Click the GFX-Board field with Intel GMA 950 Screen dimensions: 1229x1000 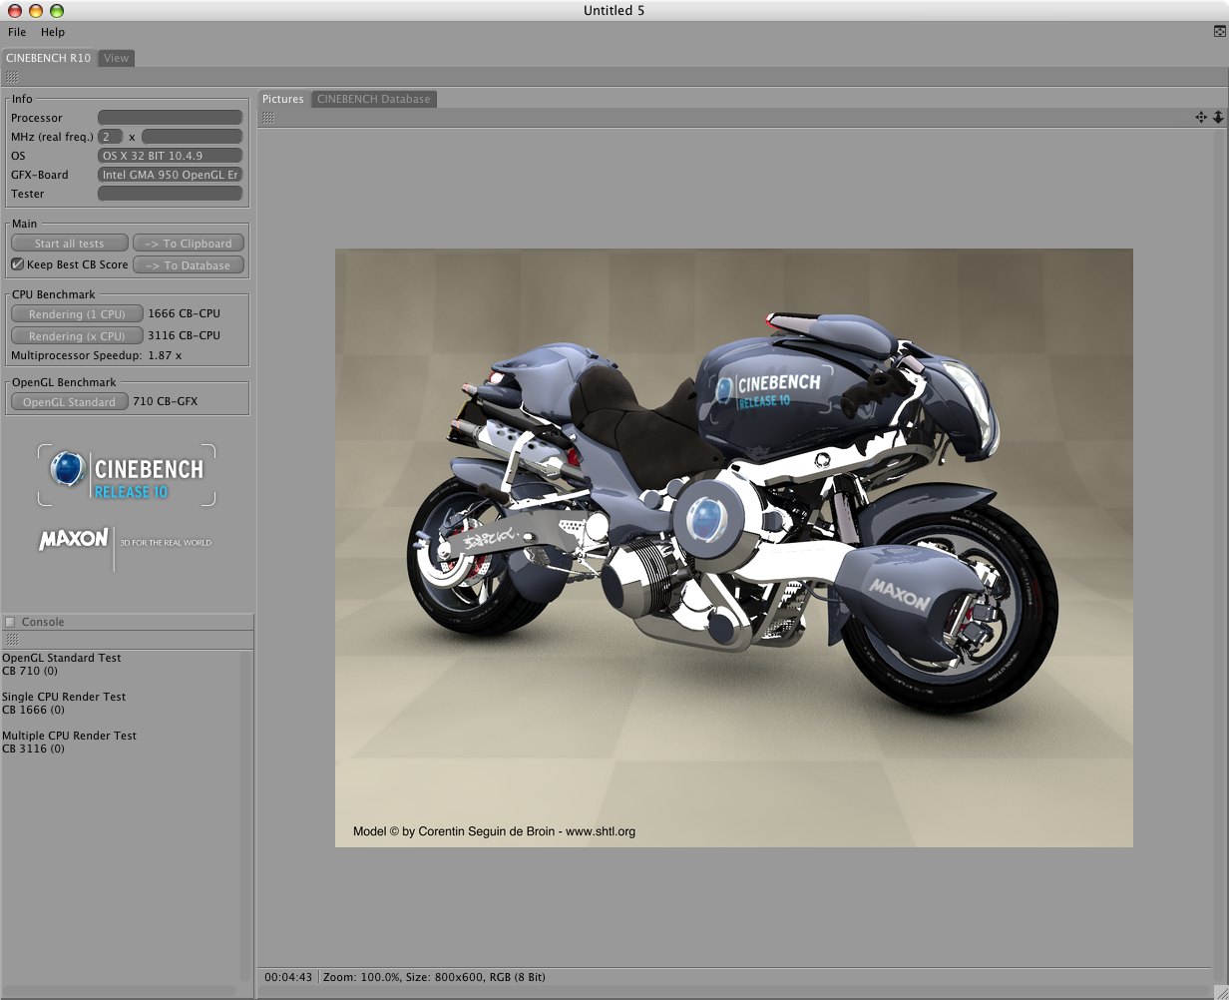(170, 175)
